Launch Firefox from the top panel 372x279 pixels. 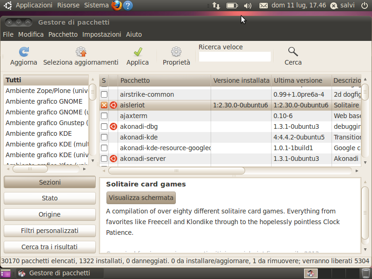tap(117, 6)
